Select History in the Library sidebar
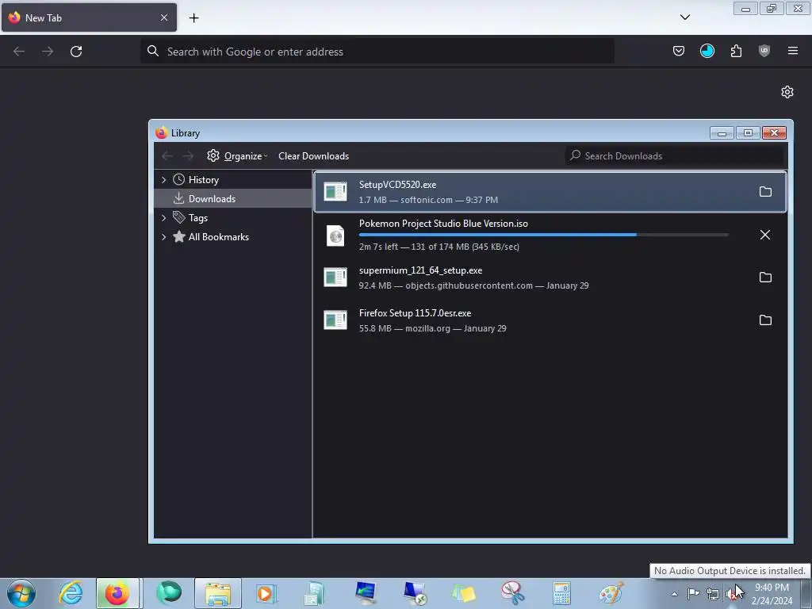 click(x=232, y=180)
